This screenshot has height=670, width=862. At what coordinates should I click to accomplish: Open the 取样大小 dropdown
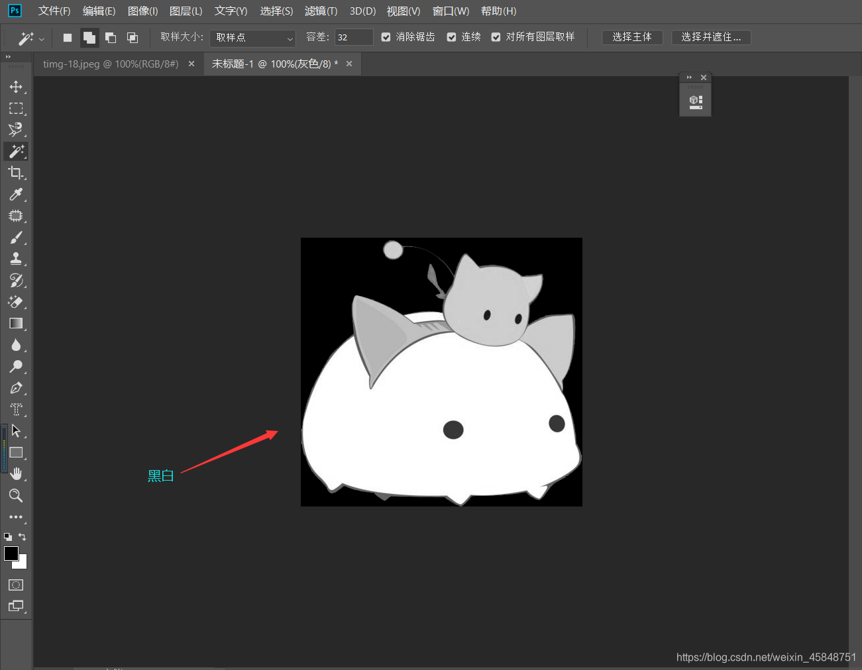pos(252,38)
